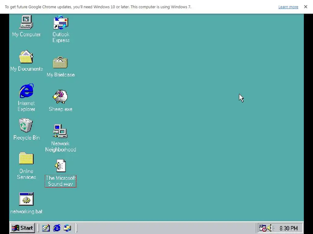Click the "My Briefcase" label text
The width and height of the screenshot is (313, 234).
pos(61,75)
